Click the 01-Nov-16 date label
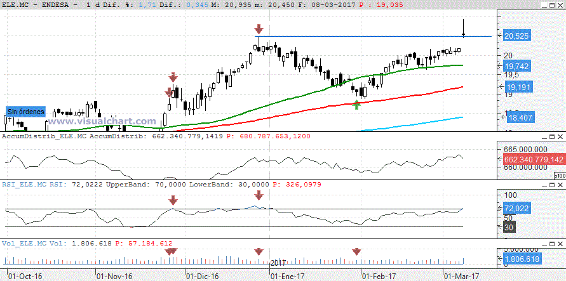 114,277
